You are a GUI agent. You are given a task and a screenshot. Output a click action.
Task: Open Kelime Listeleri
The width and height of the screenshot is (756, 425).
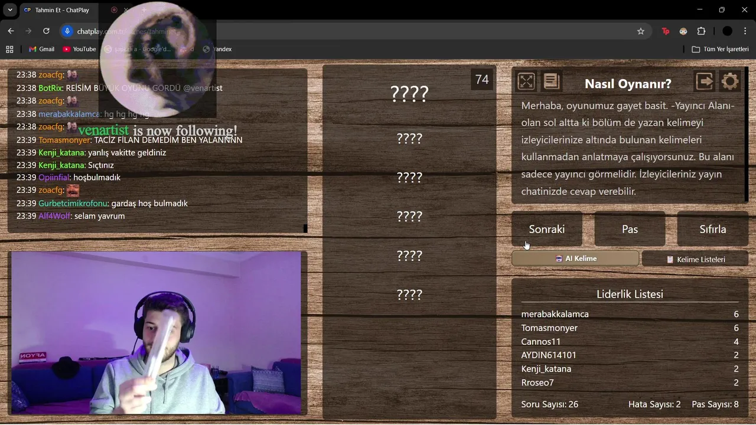pos(695,259)
